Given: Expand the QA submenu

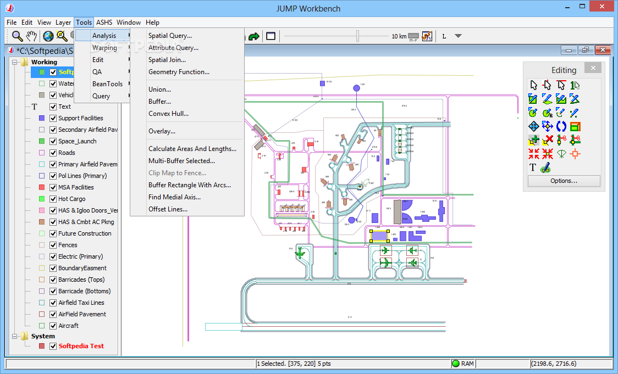Looking at the screenshot, I should click(102, 72).
